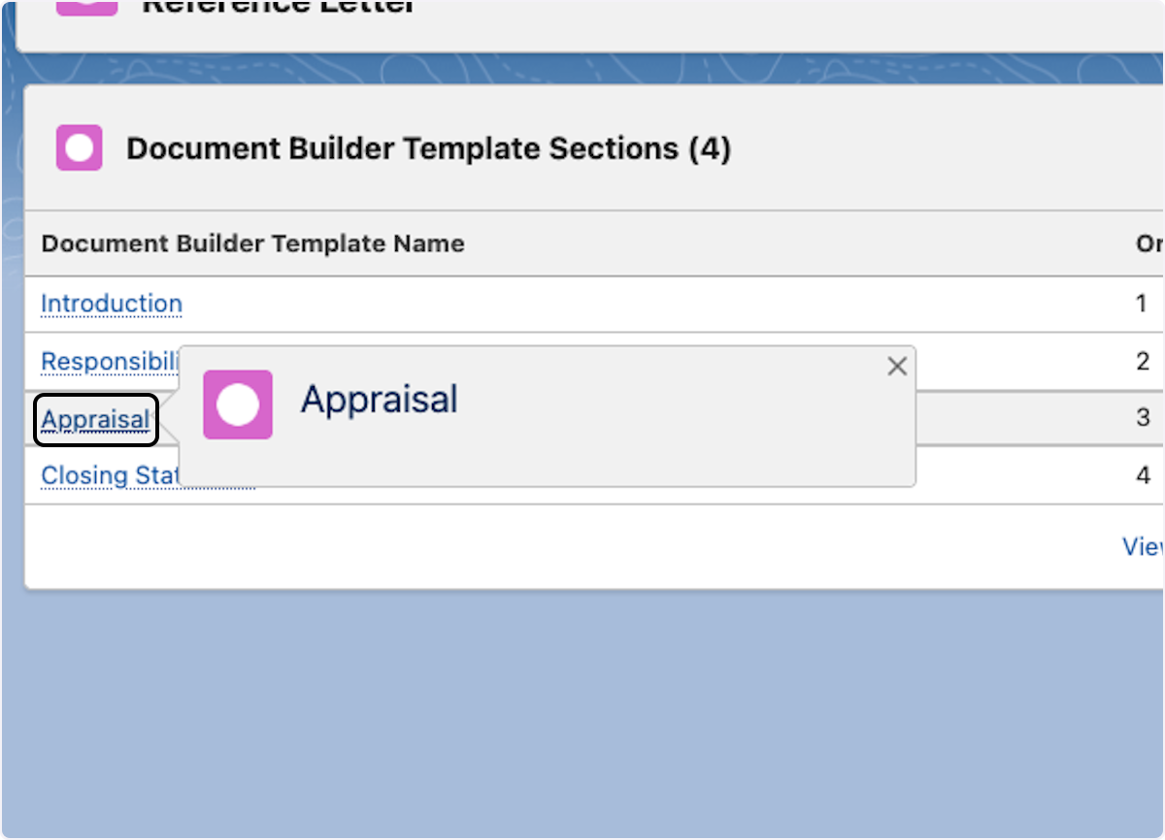Sort by the Document Builder Template Name column
This screenshot has width=1165, height=840.
pos(252,243)
